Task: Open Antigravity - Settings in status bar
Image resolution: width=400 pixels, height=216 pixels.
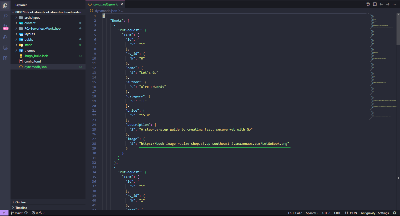Action: click(x=375, y=213)
